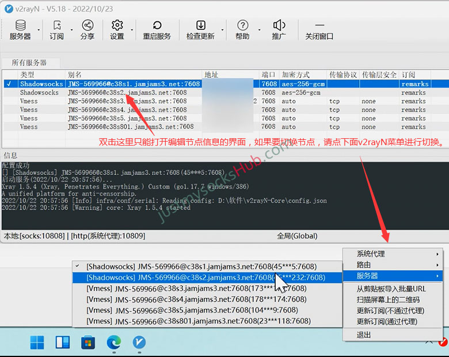Choose 更新订阅(不通过代理) menu item
The height and width of the screenshot is (357, 449).
[x=393, y=310]
